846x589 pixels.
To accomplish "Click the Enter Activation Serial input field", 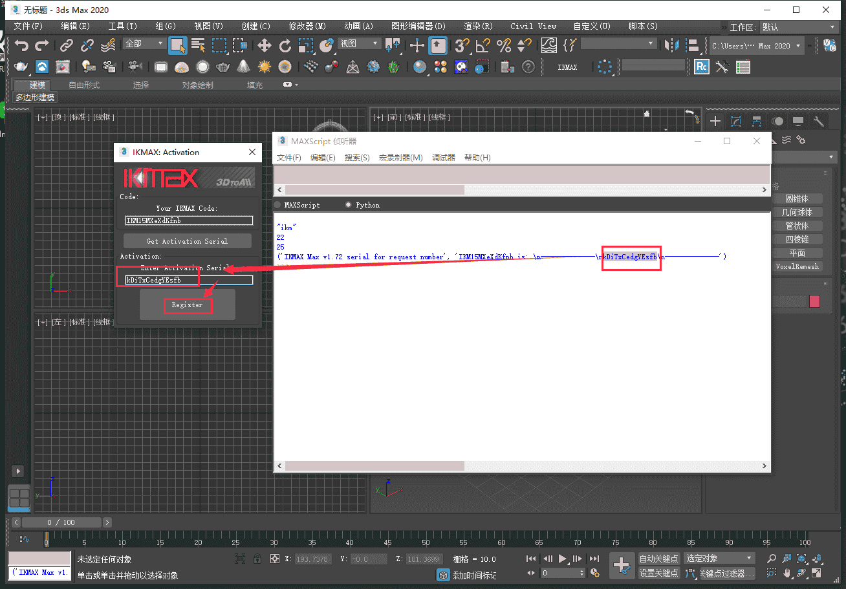I will [189, 280].
